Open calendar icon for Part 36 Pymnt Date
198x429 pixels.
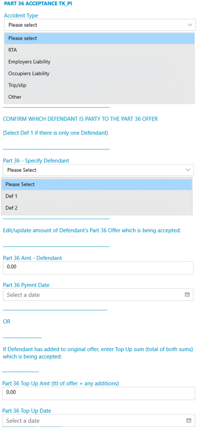click(187, 294)
